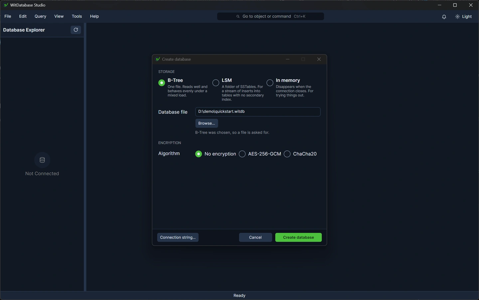Click the STORAGE section heading
479x300 pixels.
click(166, 72)
